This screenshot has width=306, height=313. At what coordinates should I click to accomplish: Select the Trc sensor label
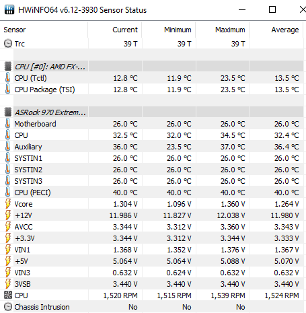pos(20,44)
